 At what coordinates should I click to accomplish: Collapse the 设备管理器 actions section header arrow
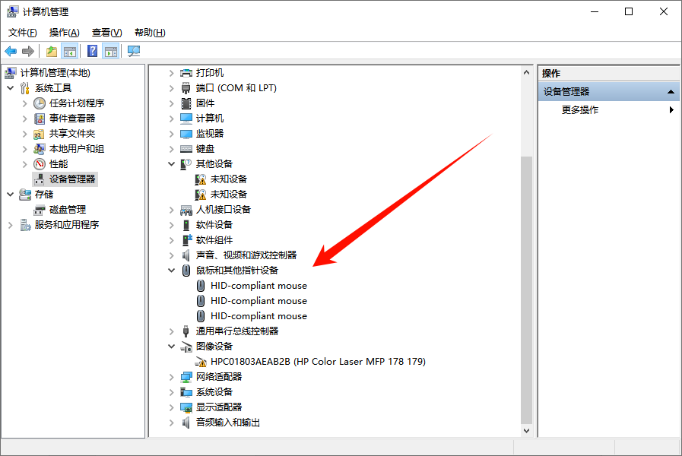pyautogui.click(x=671, y=91)
